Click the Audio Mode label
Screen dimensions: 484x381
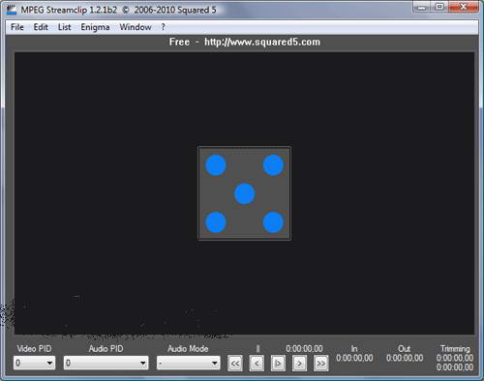(x=188, y=348)
